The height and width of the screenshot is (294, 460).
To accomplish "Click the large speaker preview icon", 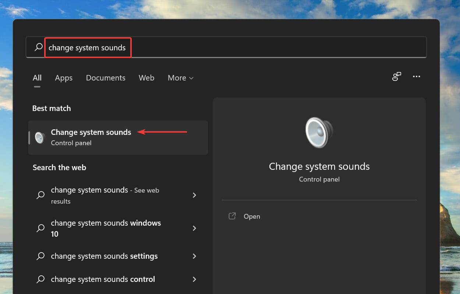I will 319,132.
